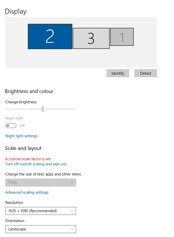Select display 2 in the monitor arrangement
The image size is (174, 237).
50,36
